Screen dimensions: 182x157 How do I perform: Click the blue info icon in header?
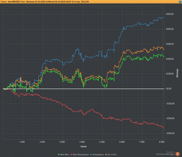tap(180, 2)
